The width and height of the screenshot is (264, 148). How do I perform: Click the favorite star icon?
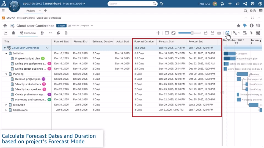[238, 25]
